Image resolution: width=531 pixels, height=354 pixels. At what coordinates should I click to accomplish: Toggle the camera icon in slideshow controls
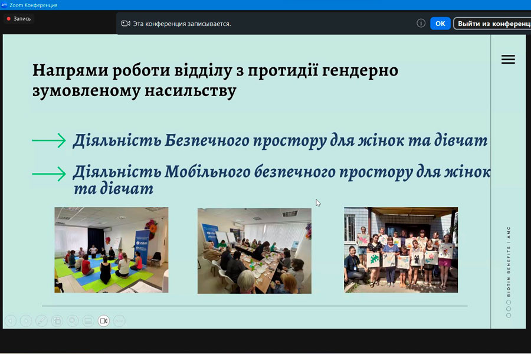tap(104, 320)
